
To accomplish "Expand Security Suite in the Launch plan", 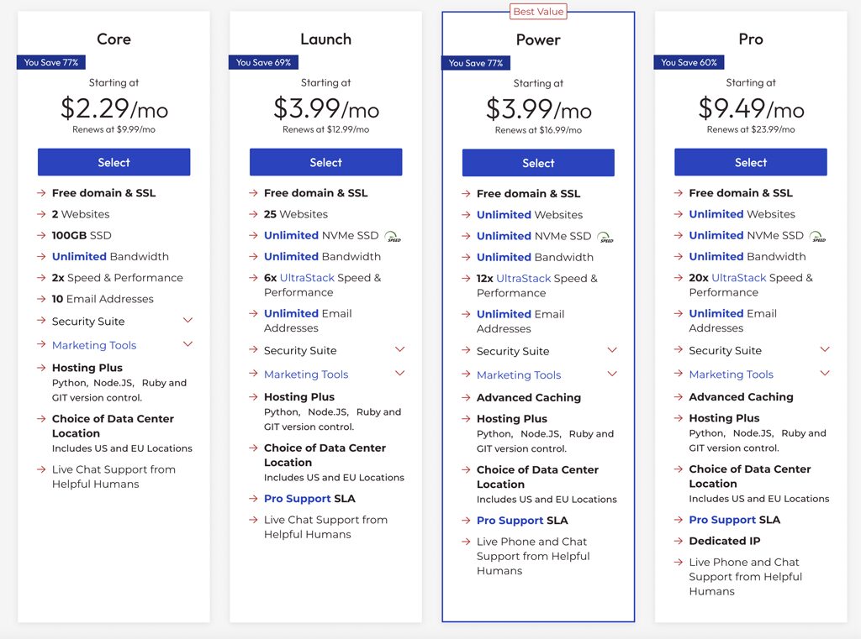I will [399, 349].
